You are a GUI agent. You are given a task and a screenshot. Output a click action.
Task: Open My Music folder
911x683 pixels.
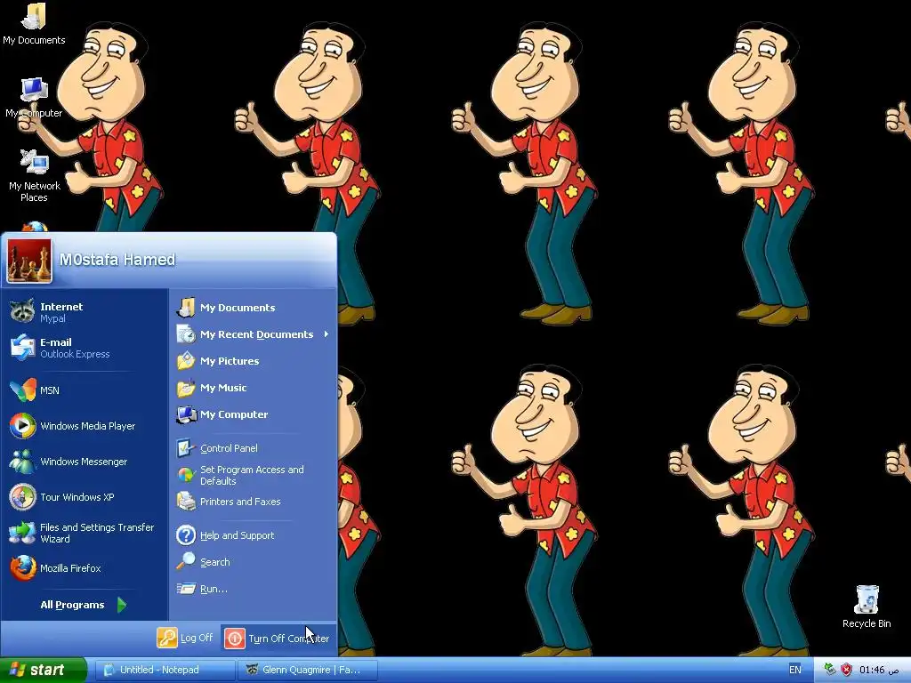click(254, 388)
